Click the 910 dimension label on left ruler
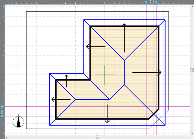 (2, 112)
